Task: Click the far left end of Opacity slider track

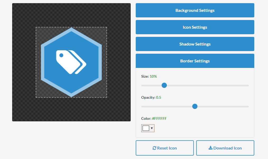Action: tap(142, 106)
